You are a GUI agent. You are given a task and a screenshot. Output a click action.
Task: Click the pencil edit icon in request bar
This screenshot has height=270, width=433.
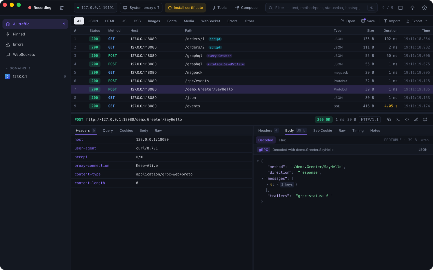(416, 119)
